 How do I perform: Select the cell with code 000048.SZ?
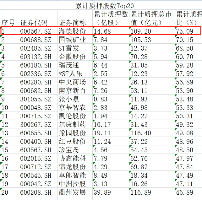click(x=38, y=107)
